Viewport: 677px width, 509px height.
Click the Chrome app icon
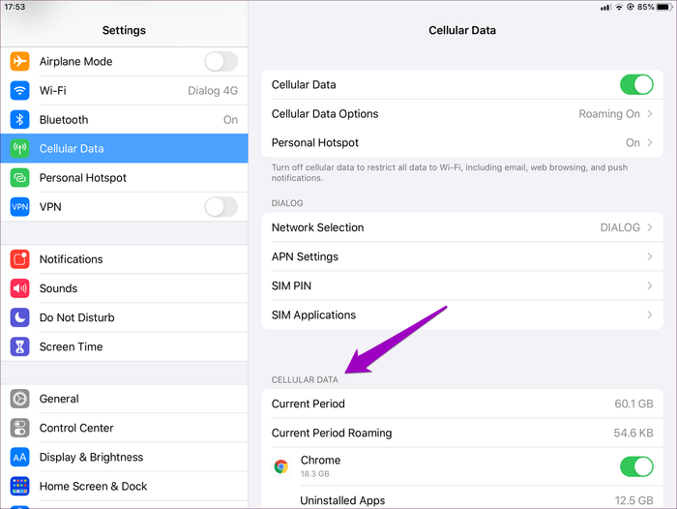[x=281, y=466]
